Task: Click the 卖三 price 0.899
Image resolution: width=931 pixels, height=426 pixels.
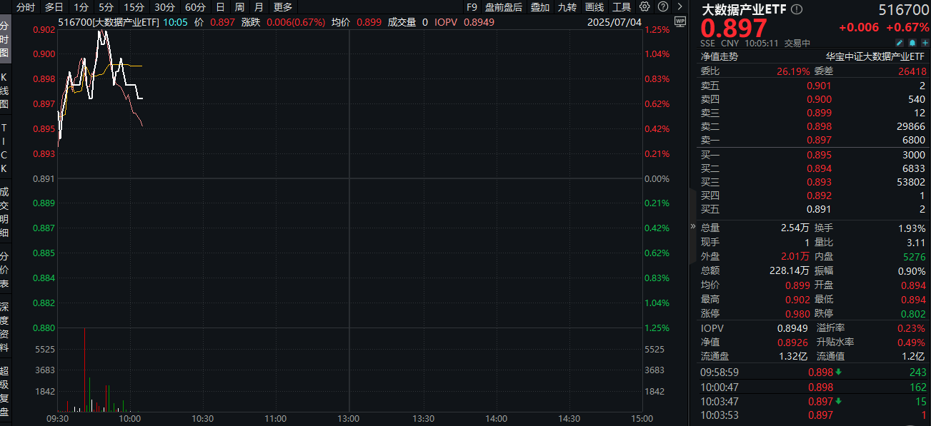Action: click(x=819, y=113)
